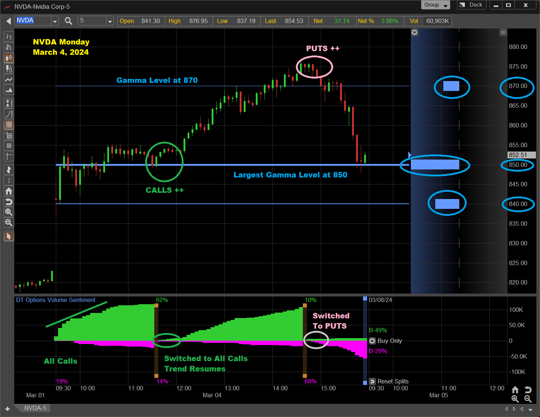Viewport: 540px width, 417px height.
Task: Select the OHLC bar chart style icon
Action: tap(9, 37)
